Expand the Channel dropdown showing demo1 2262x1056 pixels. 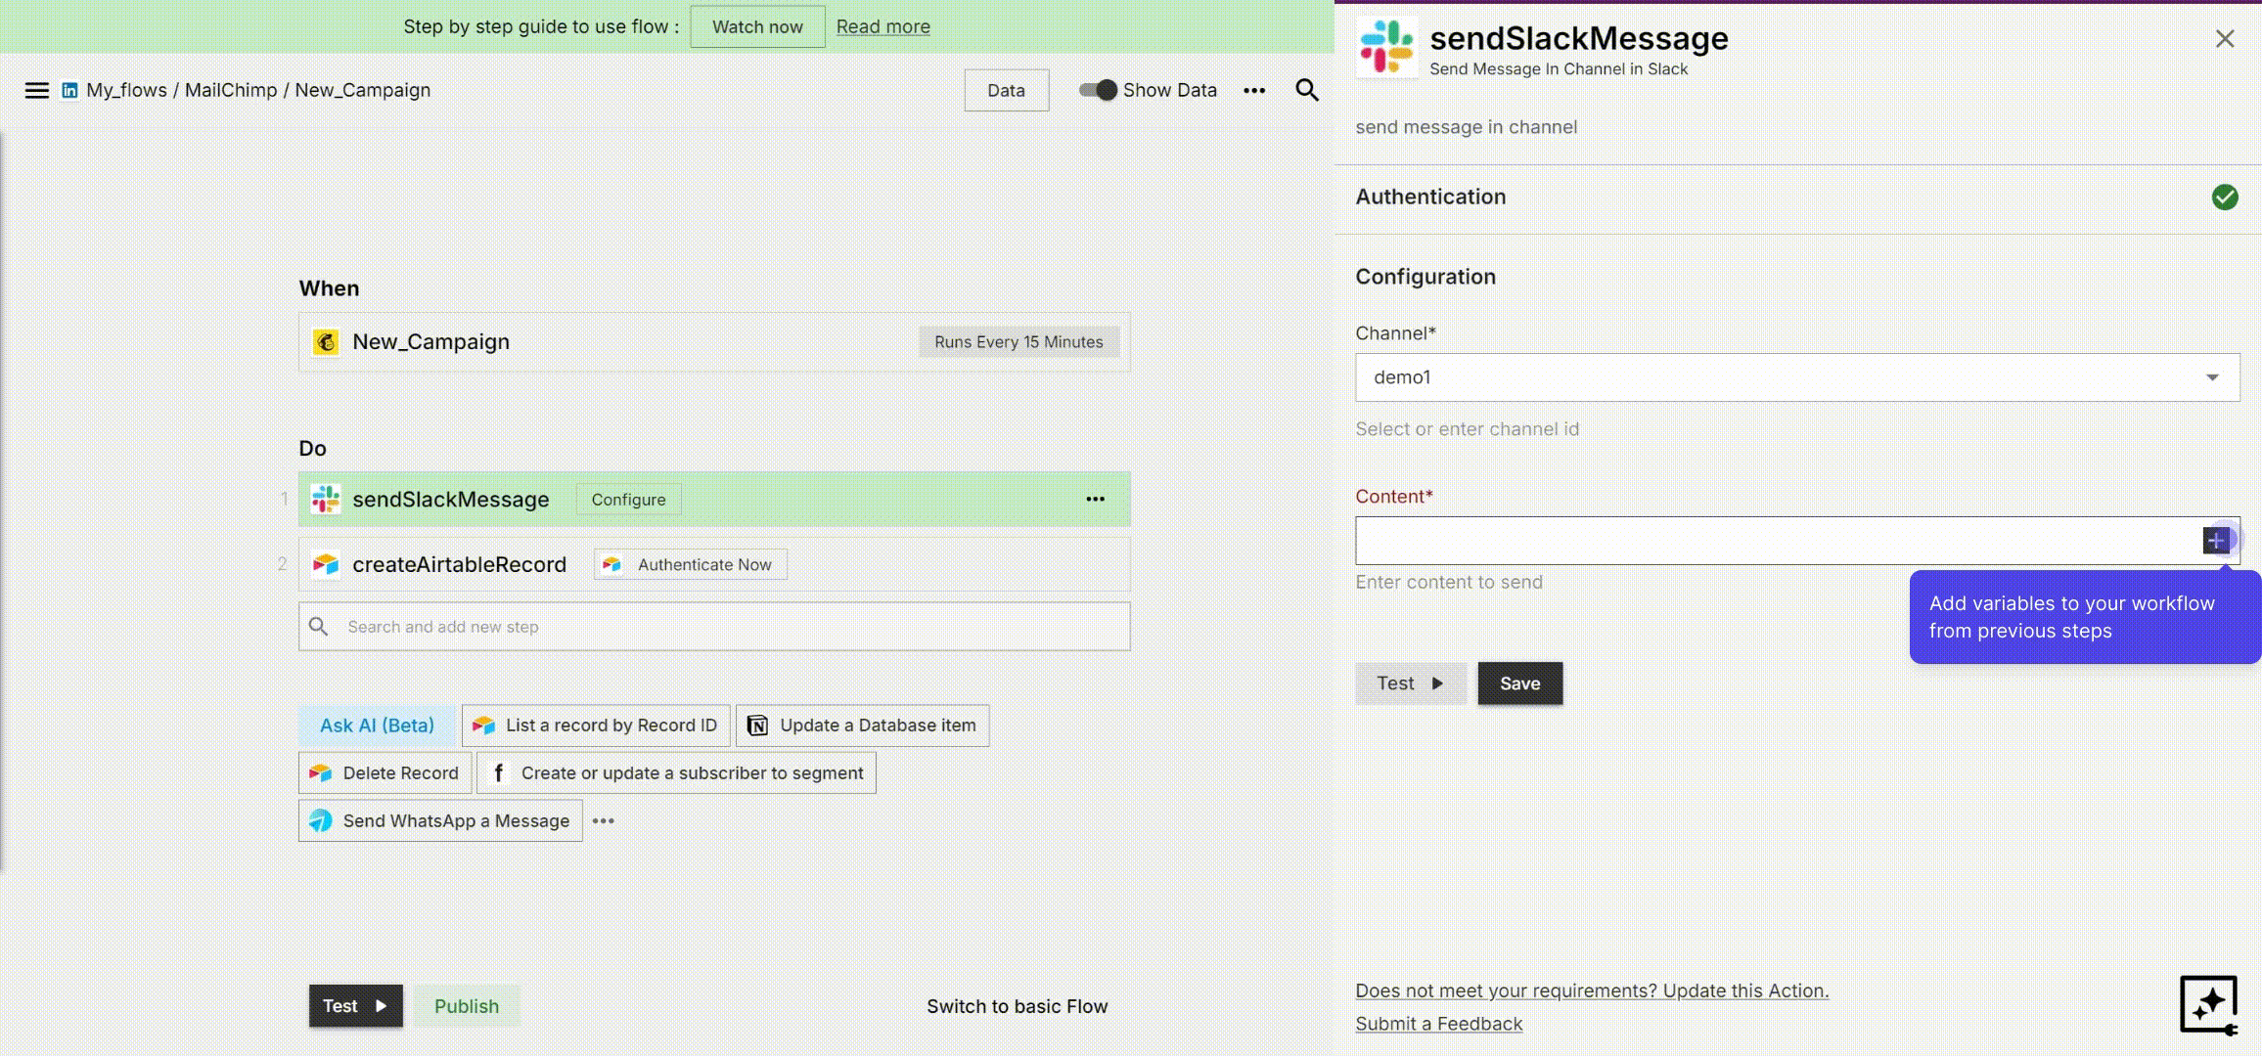point(1797,377)
